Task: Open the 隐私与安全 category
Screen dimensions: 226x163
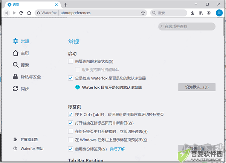Action: pos(27,77)
